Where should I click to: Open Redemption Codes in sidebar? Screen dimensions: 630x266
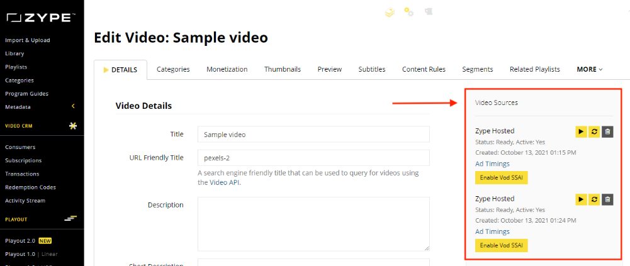31,187
